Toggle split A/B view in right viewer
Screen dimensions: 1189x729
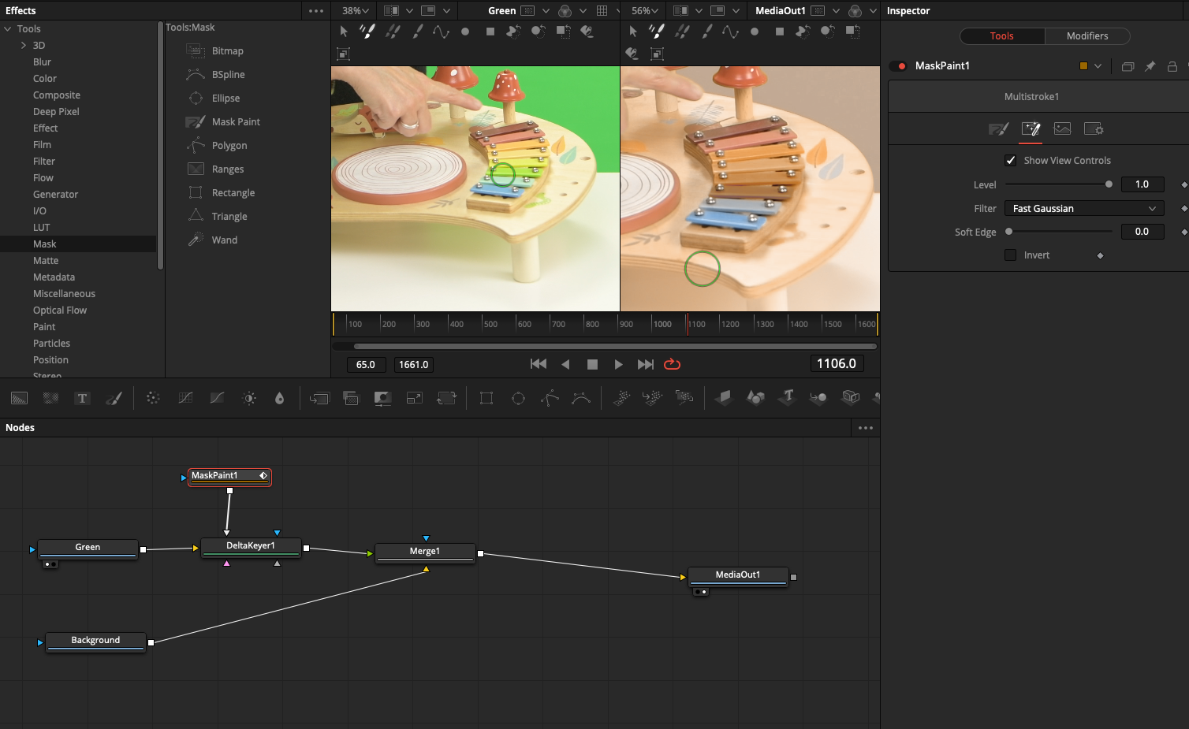[680, 11]
